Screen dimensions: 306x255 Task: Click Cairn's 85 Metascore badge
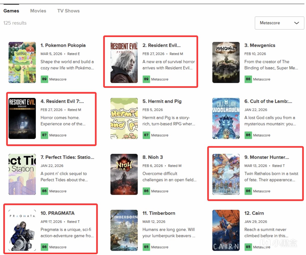click(x=248, y=247)
